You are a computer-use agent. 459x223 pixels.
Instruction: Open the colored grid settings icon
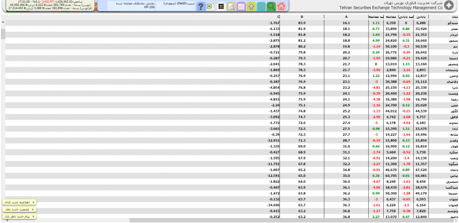[221, 6]
